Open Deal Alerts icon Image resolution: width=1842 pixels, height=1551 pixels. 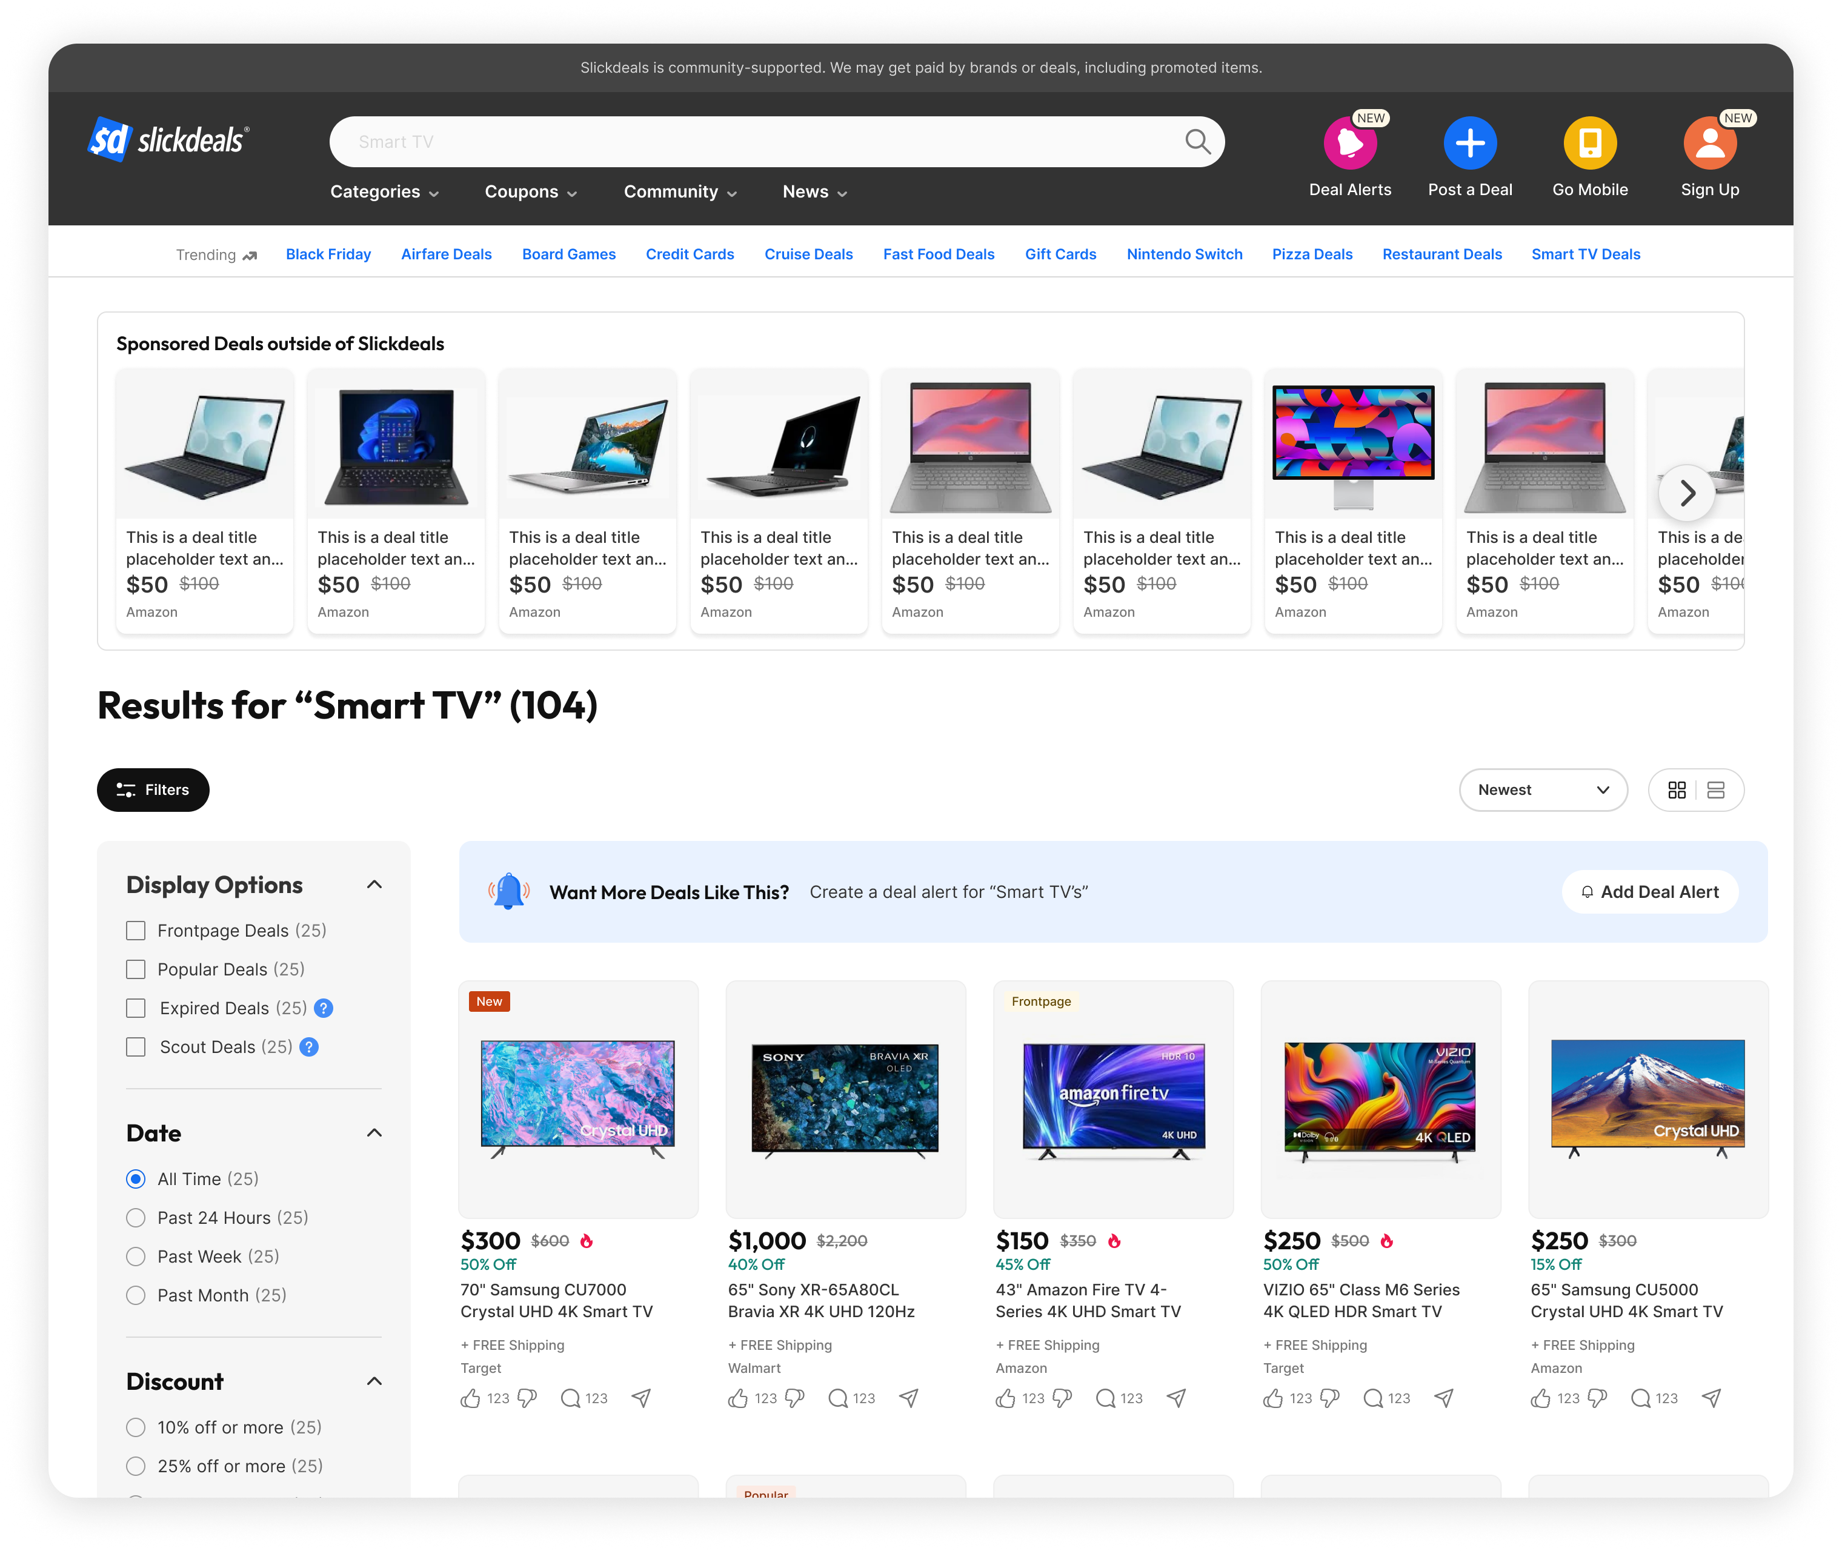(1349, 144)
